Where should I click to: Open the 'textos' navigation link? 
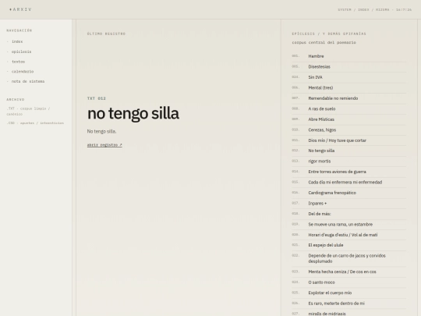coord(18,62)
